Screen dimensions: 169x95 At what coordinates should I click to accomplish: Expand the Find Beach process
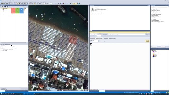point(92,11)
